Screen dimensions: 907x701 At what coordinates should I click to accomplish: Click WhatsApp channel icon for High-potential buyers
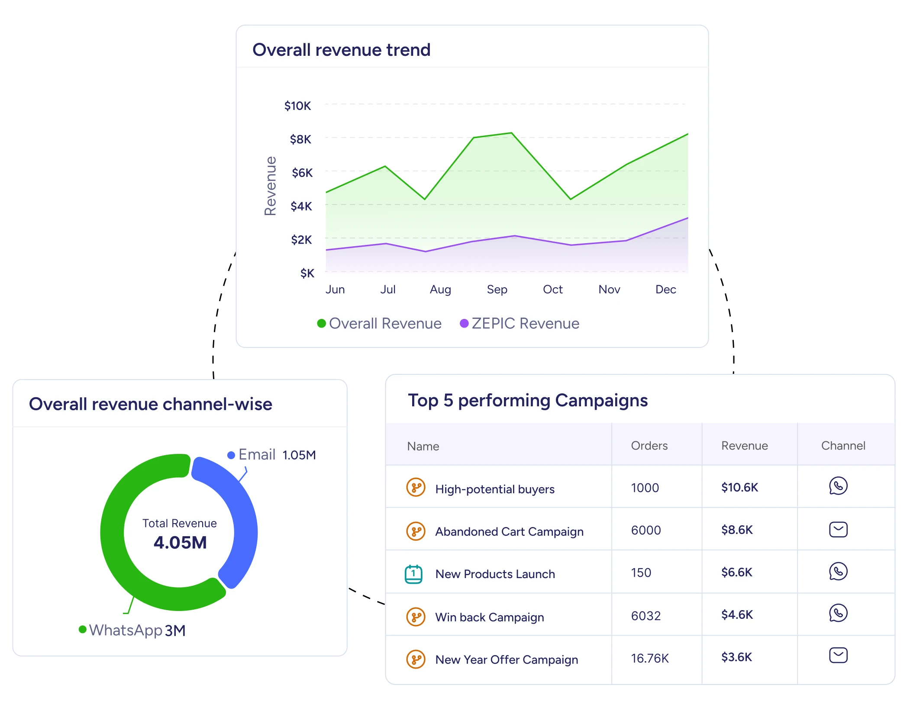[838, 486]
